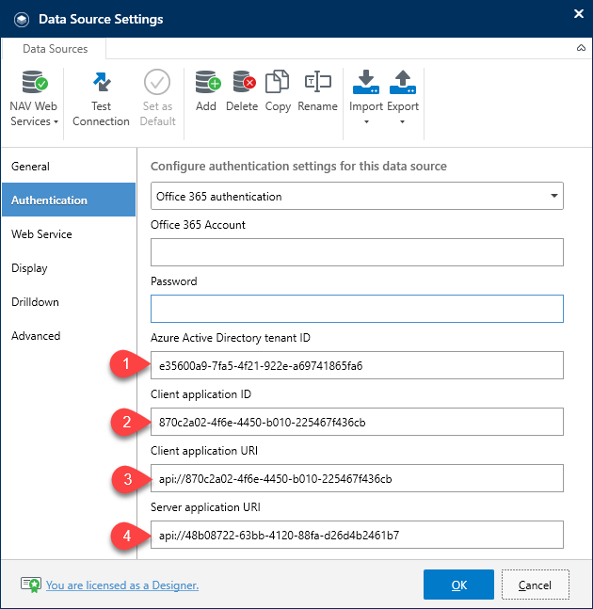The image size is (593, 609).
Task: Open the Advanced section
Action: [x=69, y=336]
